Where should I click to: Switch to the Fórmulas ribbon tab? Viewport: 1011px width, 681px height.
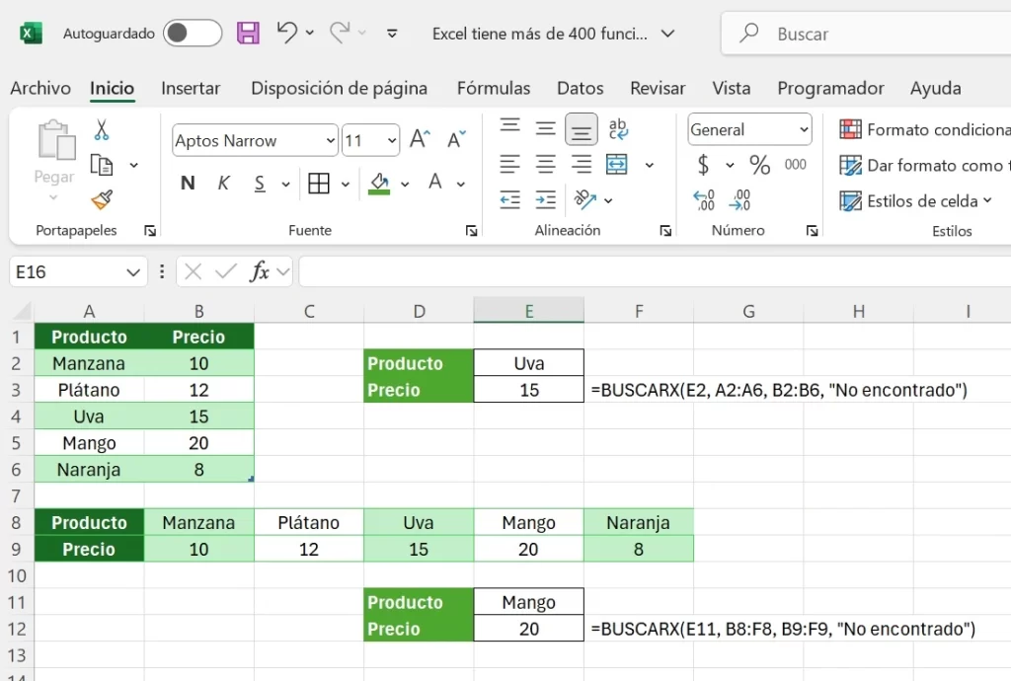click(x=494, y=88)
